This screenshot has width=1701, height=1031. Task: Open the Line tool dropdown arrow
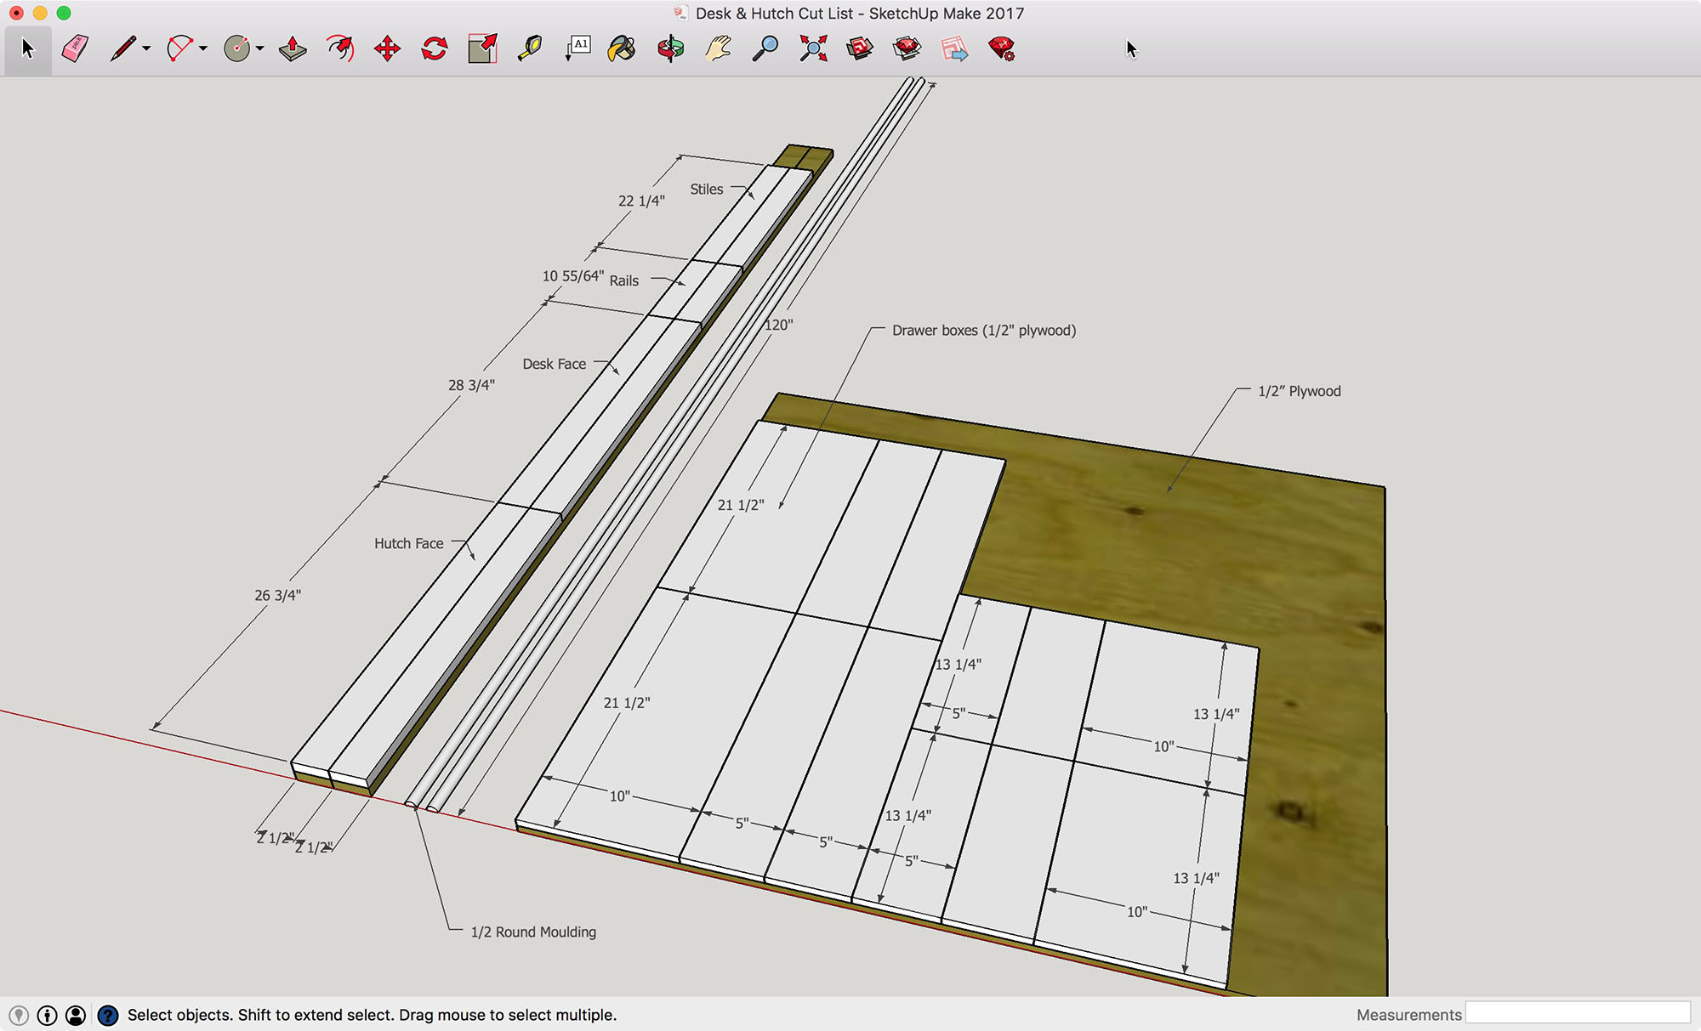(147, 49)
